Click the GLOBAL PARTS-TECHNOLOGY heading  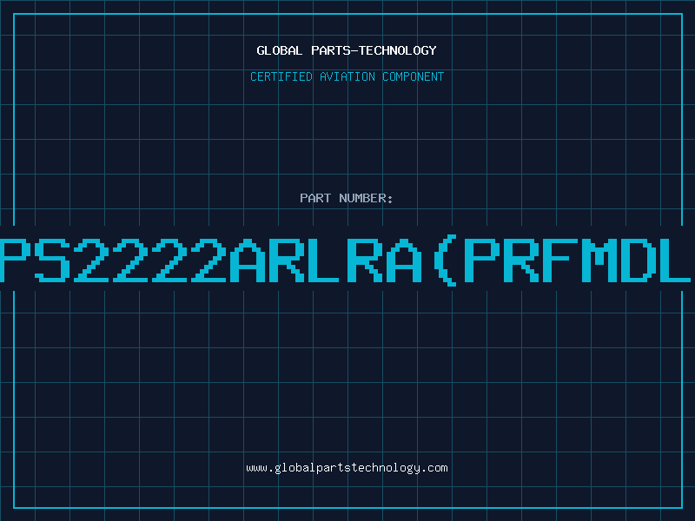point(347,50)
